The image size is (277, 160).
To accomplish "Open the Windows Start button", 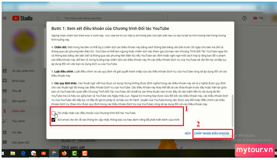I will coord(3,153).
